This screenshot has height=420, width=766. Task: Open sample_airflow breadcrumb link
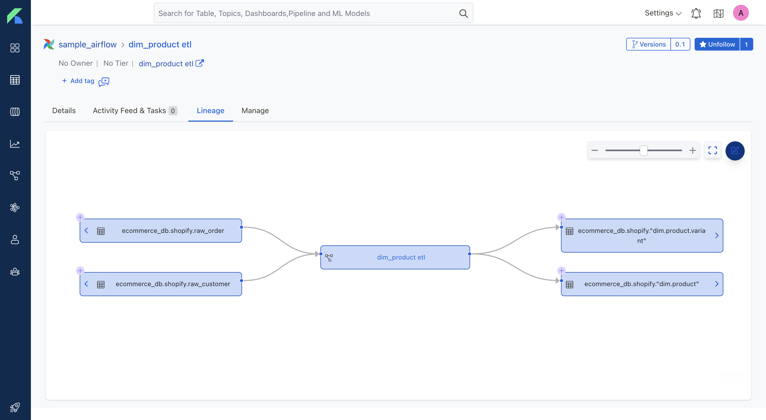(x=87, y=44)
